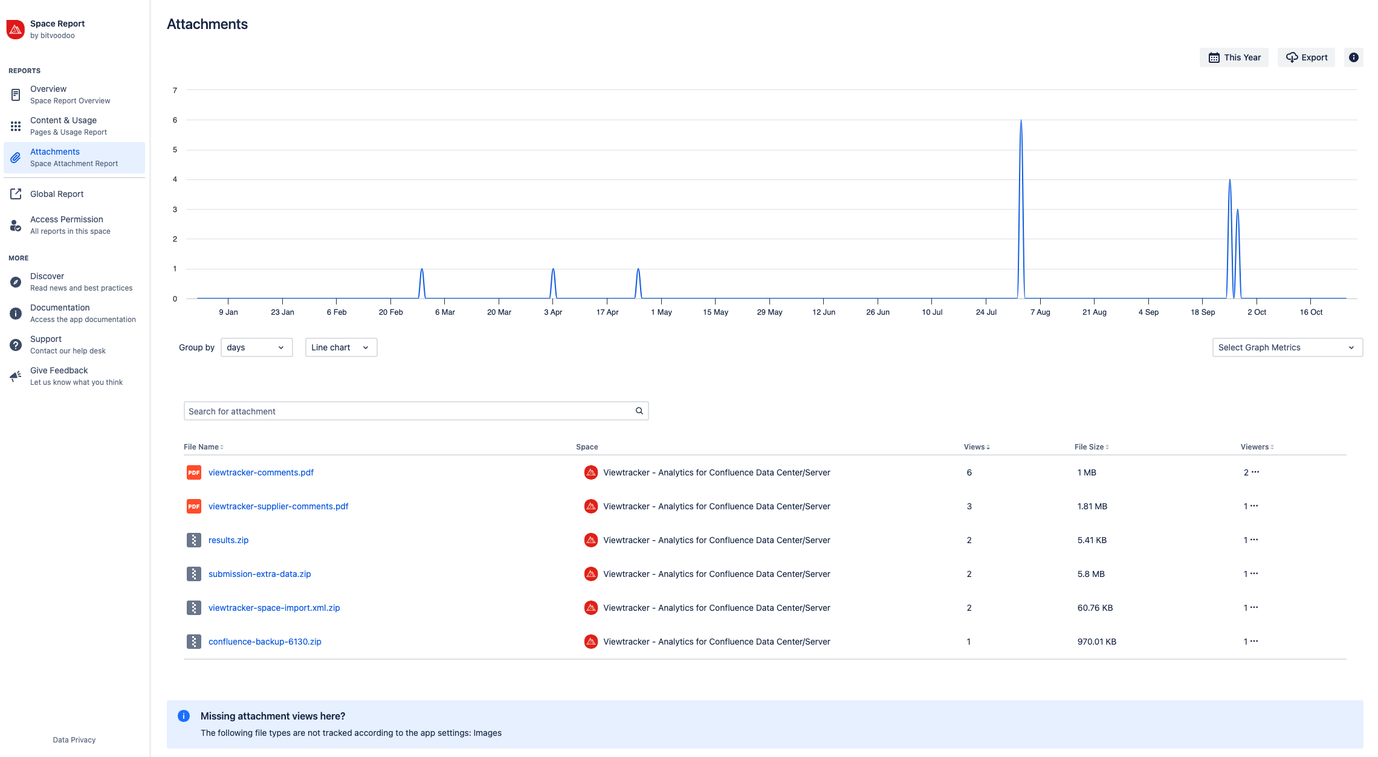Click space logo beside confluence-backup-6130.zip row
Image resolution: width=1378 pixels, height=757 pixels.
(590, 642)
